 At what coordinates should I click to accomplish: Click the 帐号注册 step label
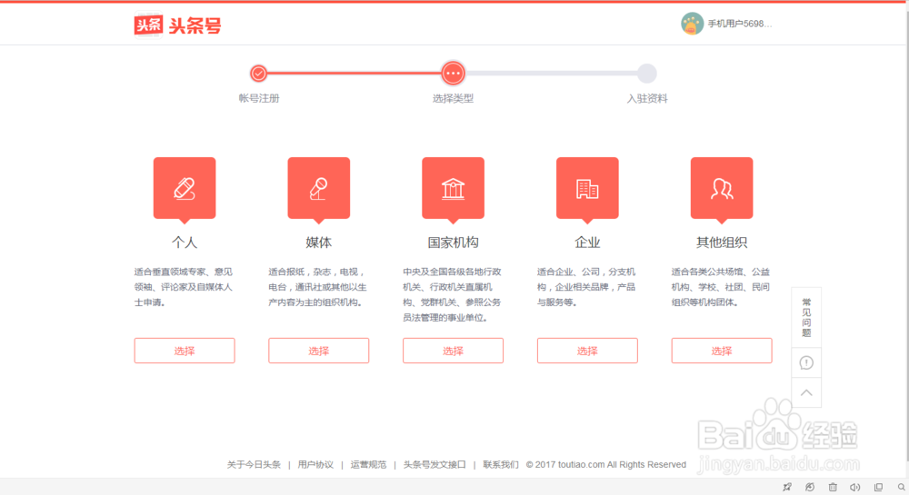tap(259, 98)
